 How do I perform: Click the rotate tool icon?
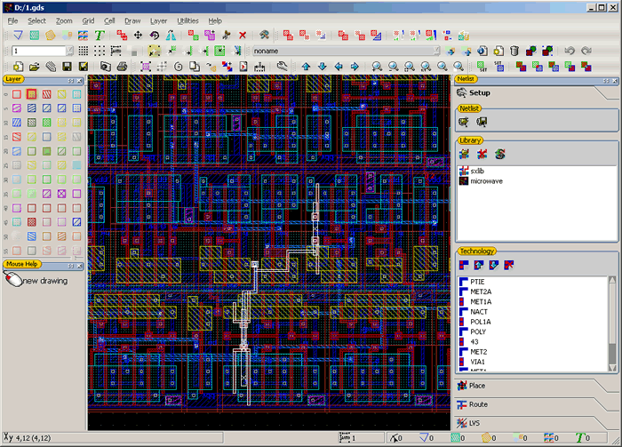coord(155,36)
